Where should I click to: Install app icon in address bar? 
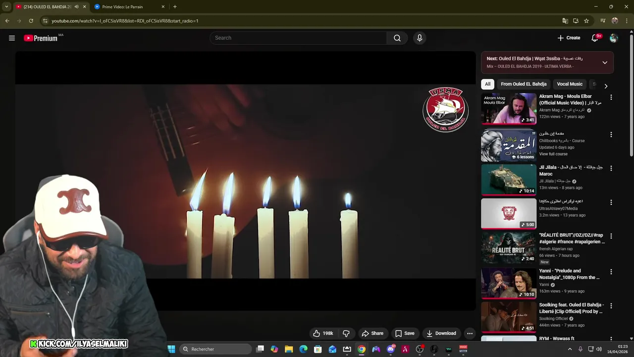coord(576,21)
